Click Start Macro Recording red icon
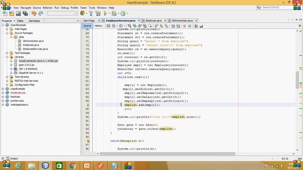The height and width of the screenshot is (170, 303). pyautogui.click(x=185, y=26)
